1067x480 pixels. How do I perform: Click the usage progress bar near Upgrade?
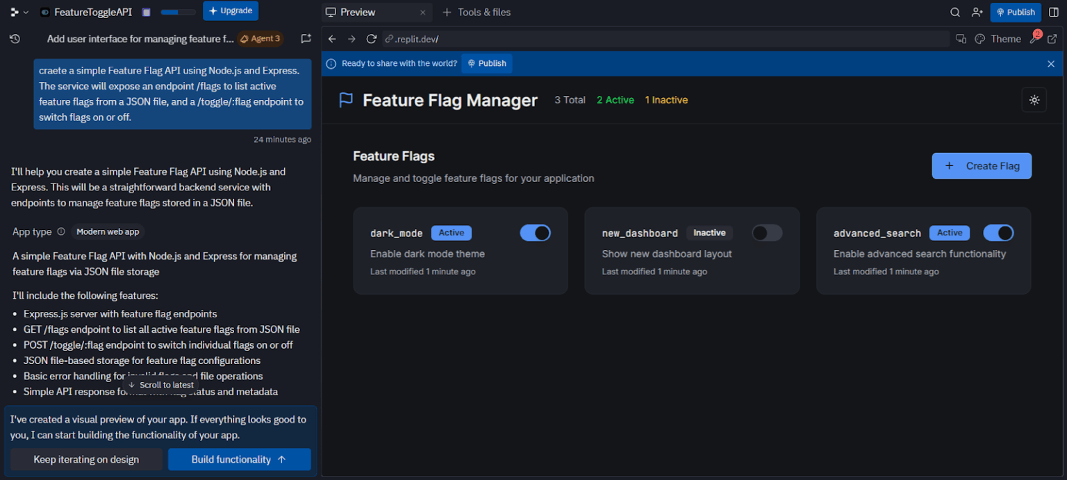pyautogui.click(x=178, y=12)
